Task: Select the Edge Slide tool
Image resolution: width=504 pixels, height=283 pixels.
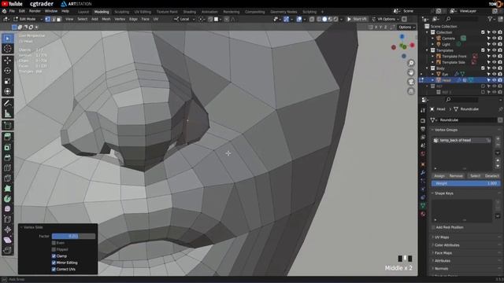Action: (7, 219)
